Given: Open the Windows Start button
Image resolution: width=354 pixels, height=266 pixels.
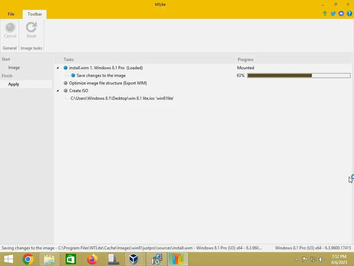Looking at the screenshot, I should pos(9,259).
